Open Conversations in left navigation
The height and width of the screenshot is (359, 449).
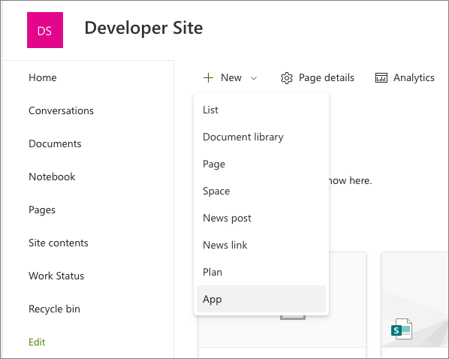61,110
